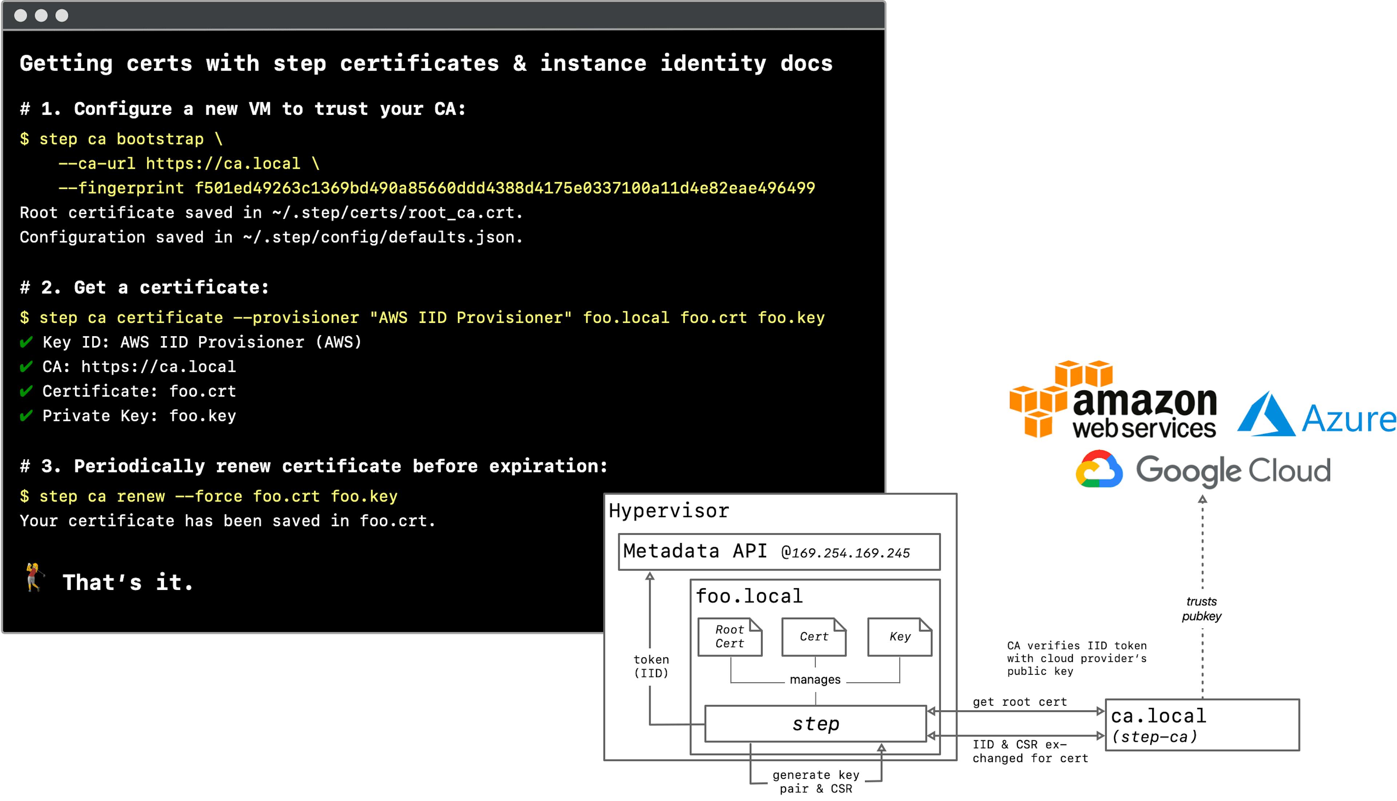
Task: Click the Root Cert document icon
Action: (729, 637)
